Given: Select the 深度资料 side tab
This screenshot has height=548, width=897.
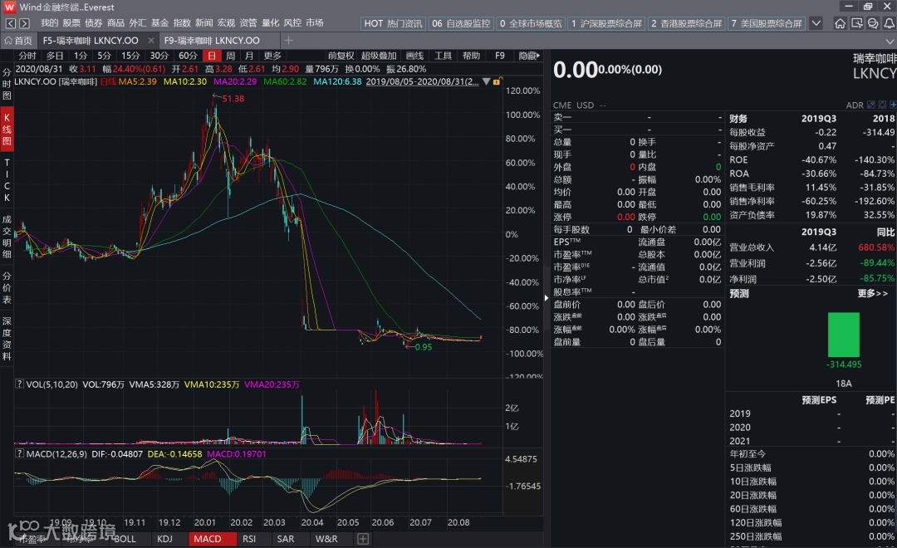Looking at the screenshot, I should point(7,338).
